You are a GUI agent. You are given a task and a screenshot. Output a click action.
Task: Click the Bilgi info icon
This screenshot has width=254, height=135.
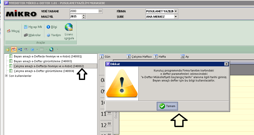(48, 27)
